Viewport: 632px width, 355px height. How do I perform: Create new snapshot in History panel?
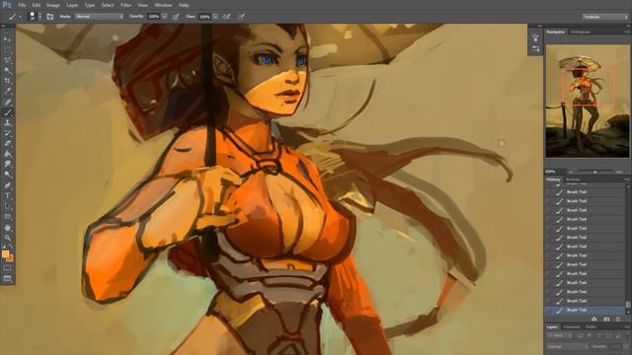tap(606, 319)
